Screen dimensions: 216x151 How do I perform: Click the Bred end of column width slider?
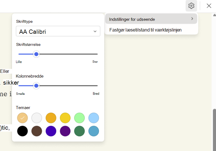point(97,86)
